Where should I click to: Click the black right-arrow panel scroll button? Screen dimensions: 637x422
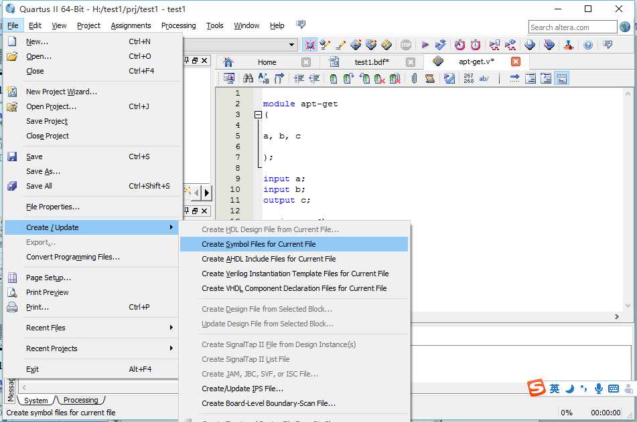[207, 193]
